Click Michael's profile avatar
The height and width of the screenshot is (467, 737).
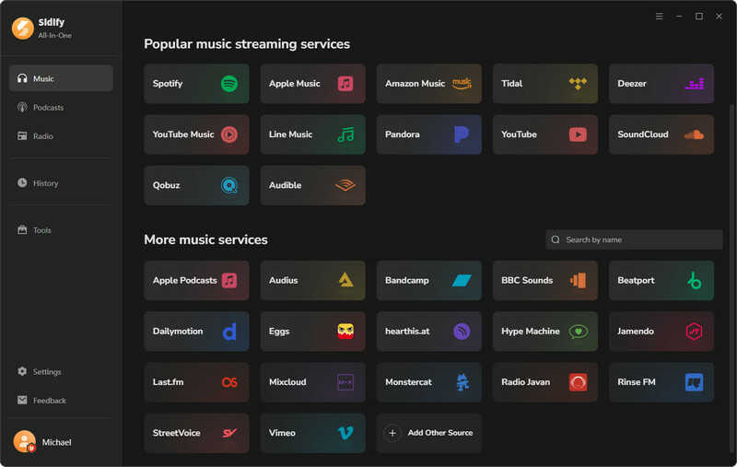click(25, 441)
